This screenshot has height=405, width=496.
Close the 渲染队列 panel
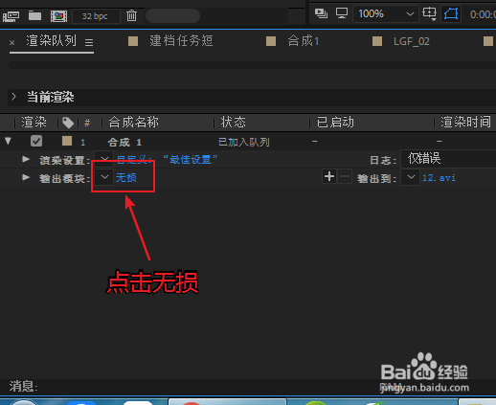11,42
